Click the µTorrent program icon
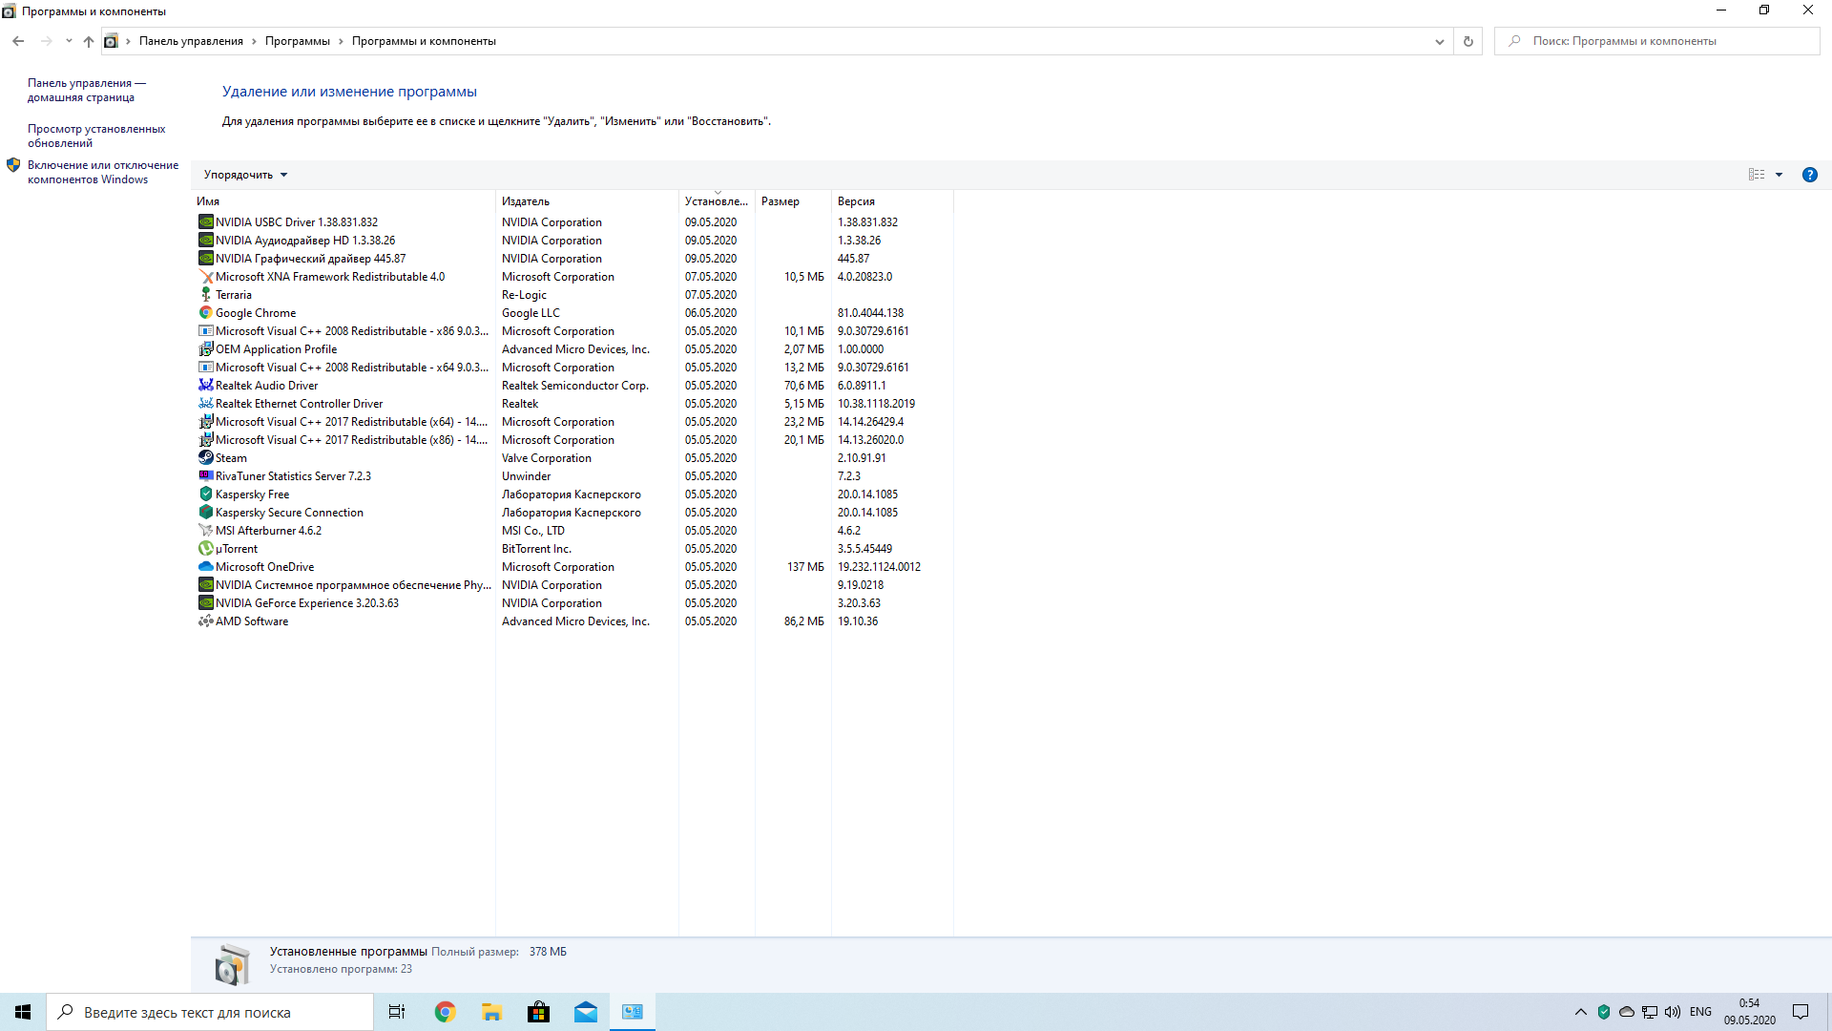This screenshot has height=1031, width=1832. coord(205,548)
